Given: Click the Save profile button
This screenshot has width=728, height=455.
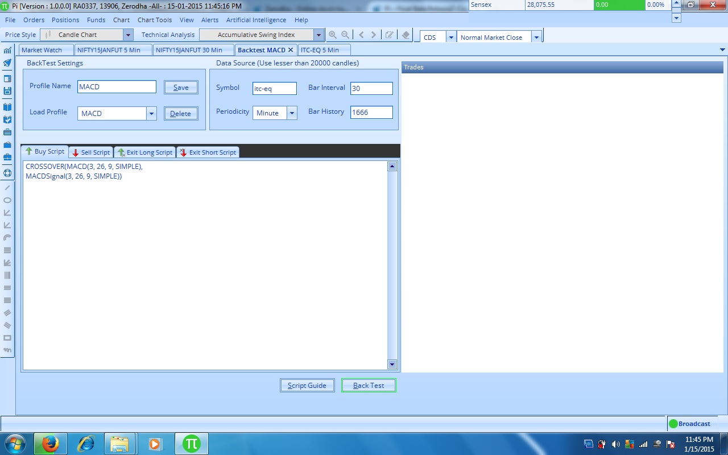Looking at the screenshot, I should tap(181, 88).
